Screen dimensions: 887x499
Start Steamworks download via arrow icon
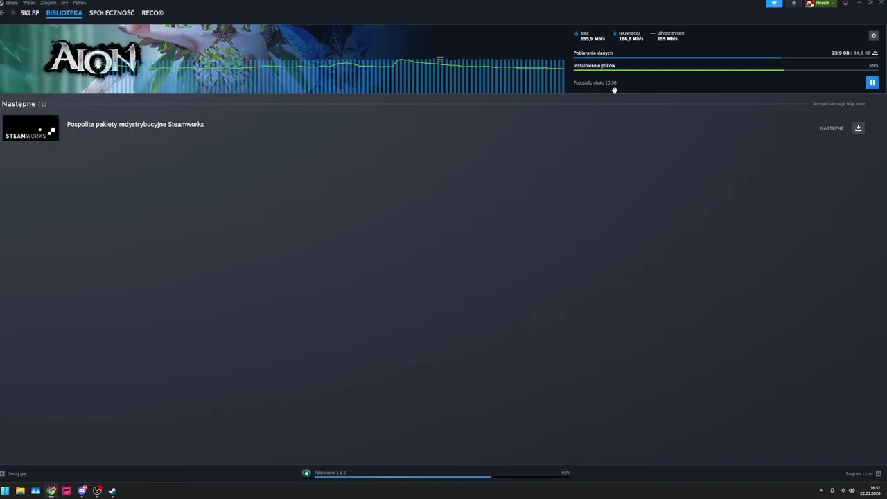(x=858, y=128)
